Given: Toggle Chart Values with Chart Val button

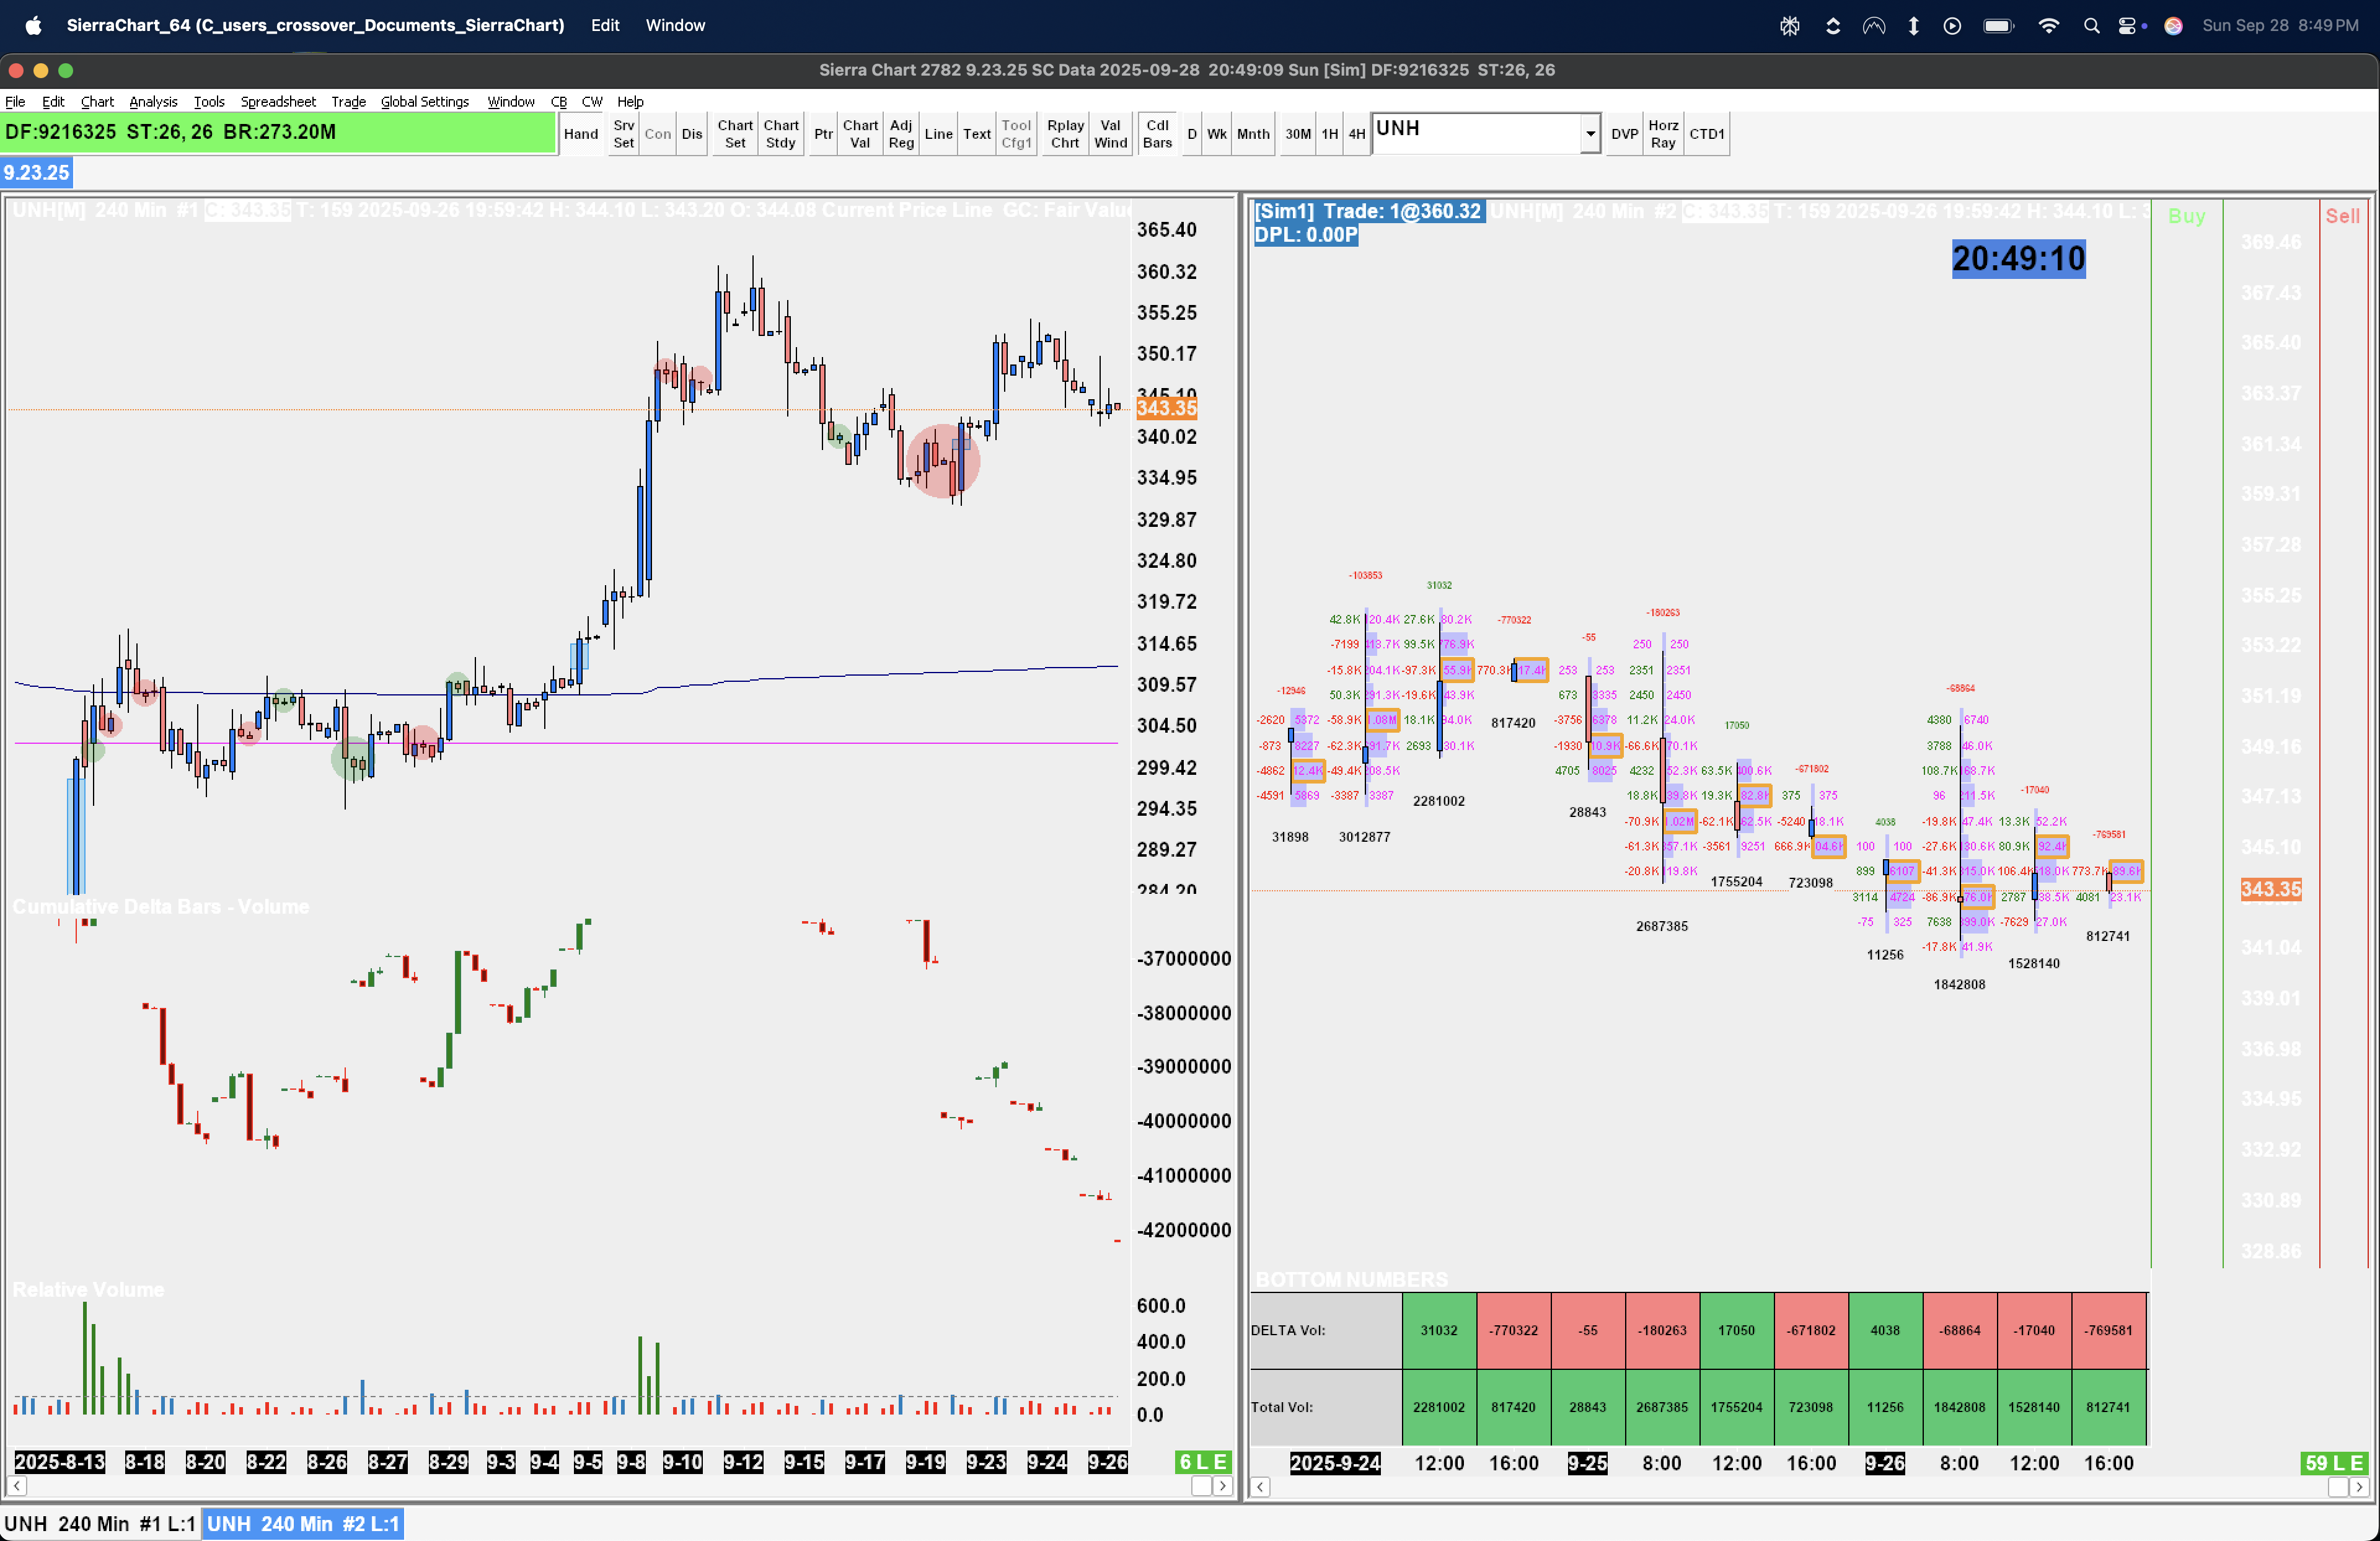Looking at the screenshot, I should pyautogui.click(x=859, y=134).
